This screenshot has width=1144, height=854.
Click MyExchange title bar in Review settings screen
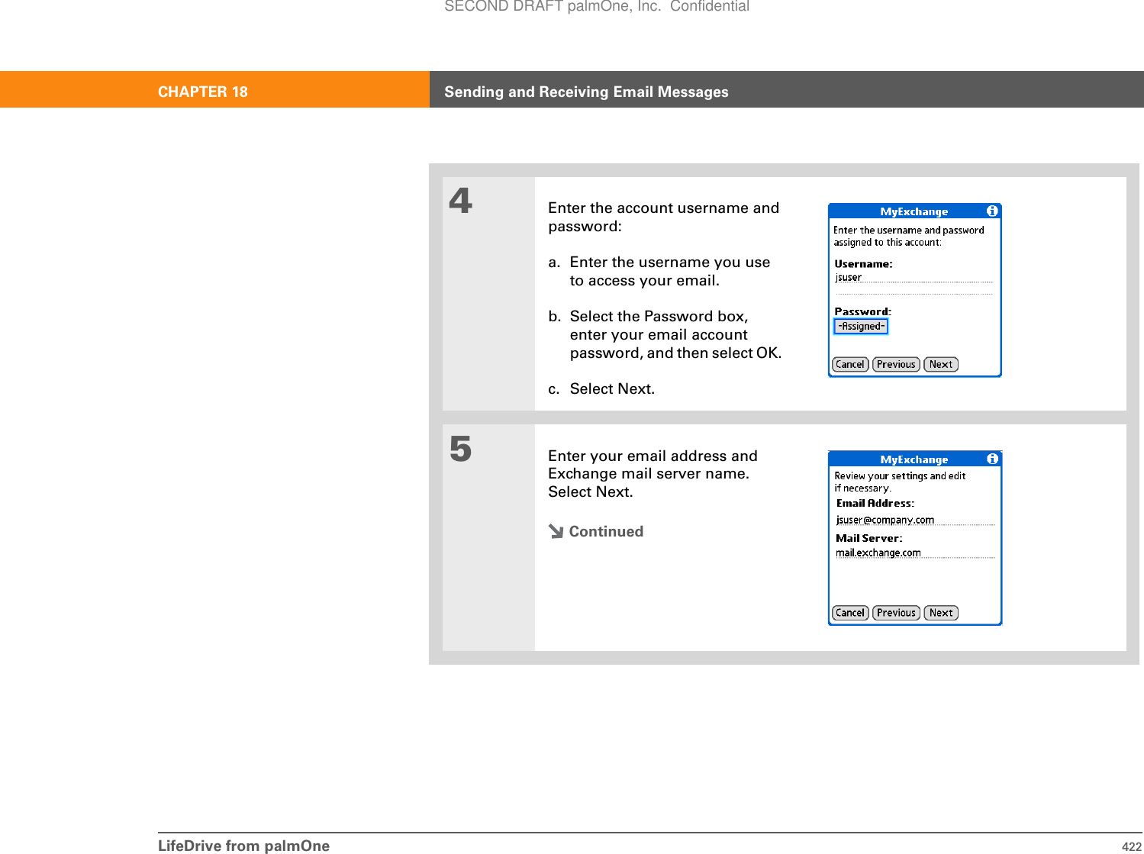pos(914,459)
